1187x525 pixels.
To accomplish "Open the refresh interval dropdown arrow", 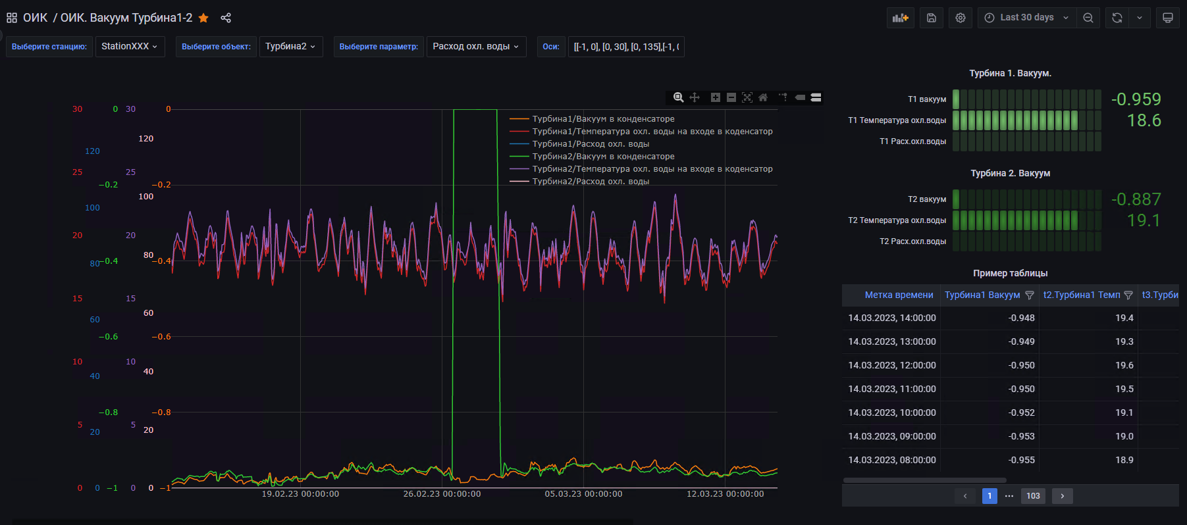I will click(x=1140, y=18).
